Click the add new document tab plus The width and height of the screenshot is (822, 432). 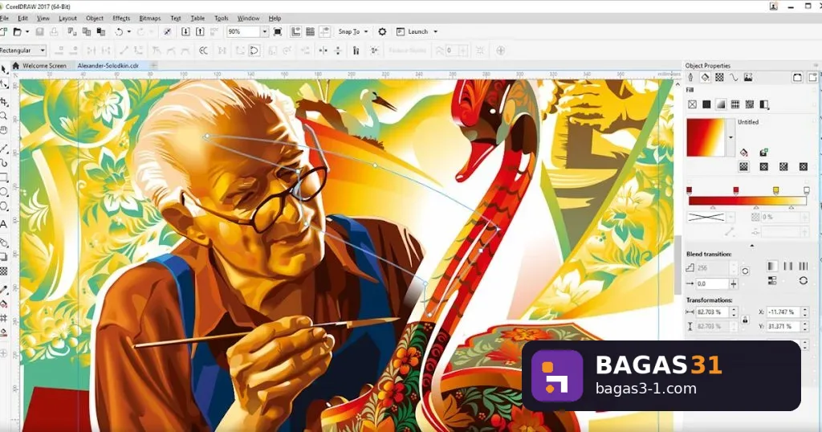point(153,66)
